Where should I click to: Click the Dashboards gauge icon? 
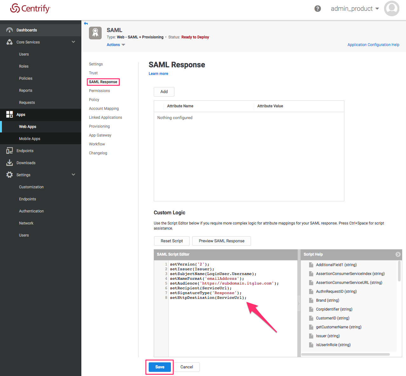click(10, 30)
